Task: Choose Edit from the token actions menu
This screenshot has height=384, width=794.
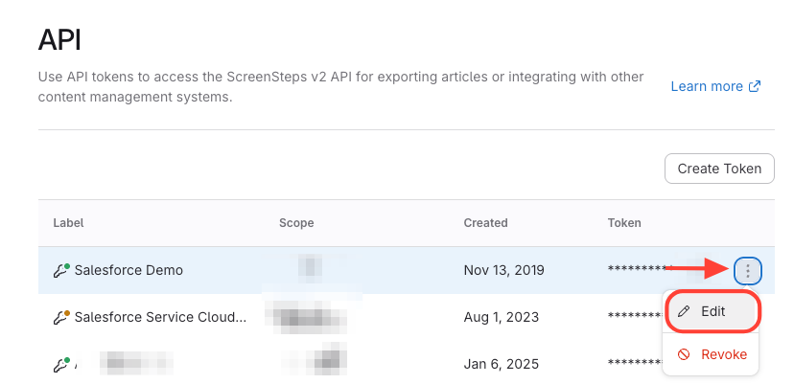Action: (x=712, y=312)
